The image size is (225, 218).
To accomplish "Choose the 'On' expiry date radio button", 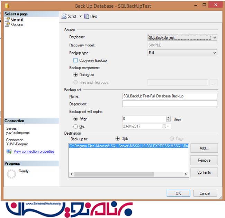I will (x=76, y=127).
